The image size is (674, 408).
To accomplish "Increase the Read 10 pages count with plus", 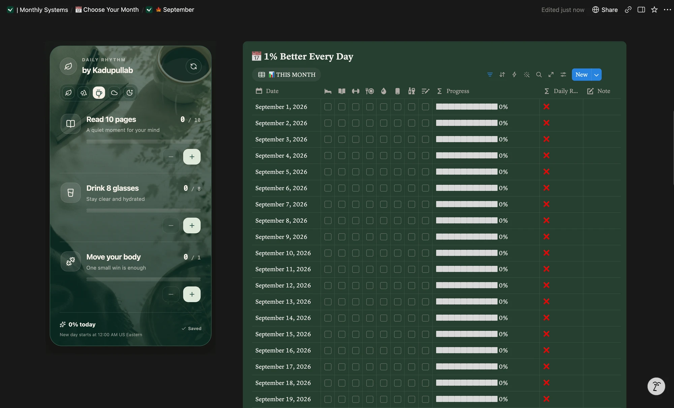I will point(192,157).
